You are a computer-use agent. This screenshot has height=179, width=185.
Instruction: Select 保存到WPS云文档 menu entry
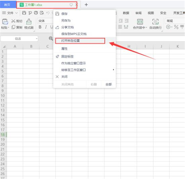pos(84,34)
